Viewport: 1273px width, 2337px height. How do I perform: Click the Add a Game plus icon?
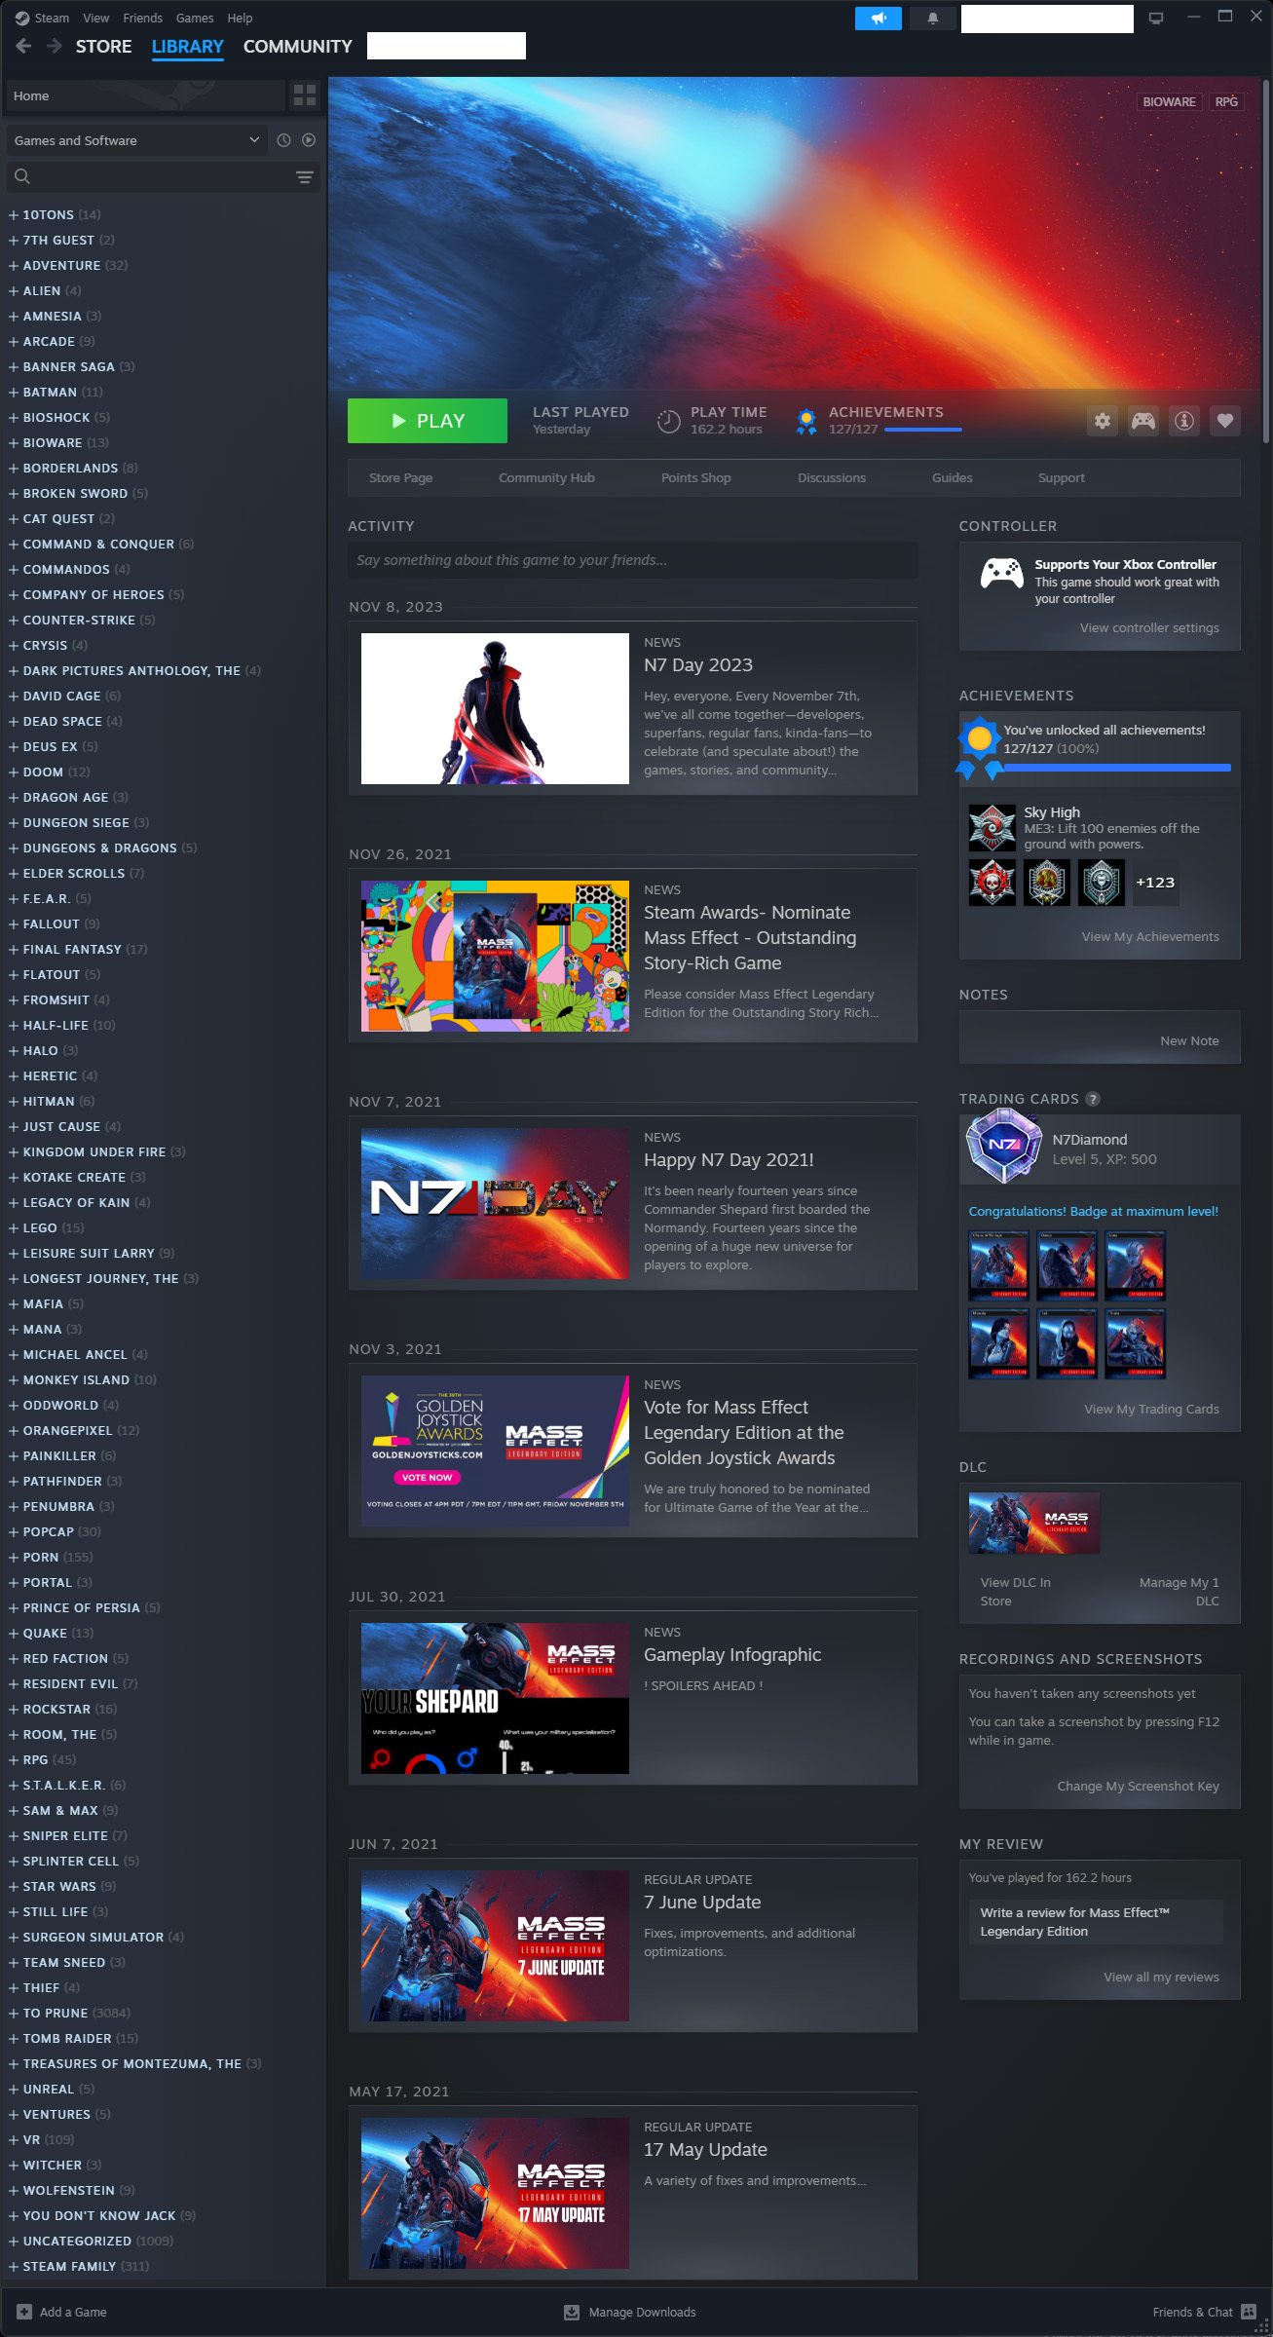click(x=24, y=2312)
